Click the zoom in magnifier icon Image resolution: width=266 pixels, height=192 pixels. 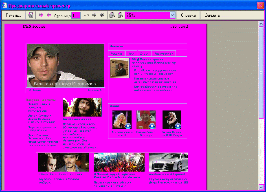[x=120, y=15]
